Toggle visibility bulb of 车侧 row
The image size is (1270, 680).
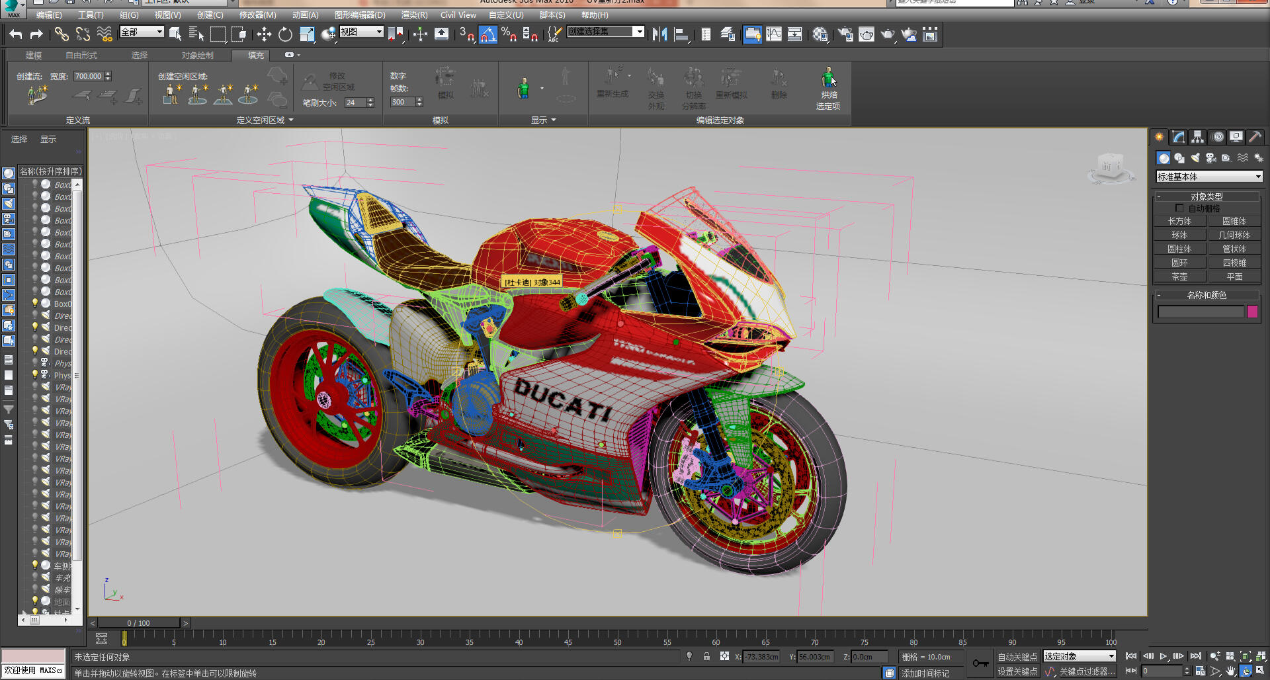tap(35, 566)
